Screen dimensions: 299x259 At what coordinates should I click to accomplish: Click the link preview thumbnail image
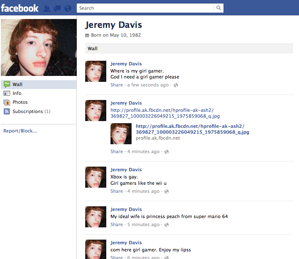click(x=121, y=134)
